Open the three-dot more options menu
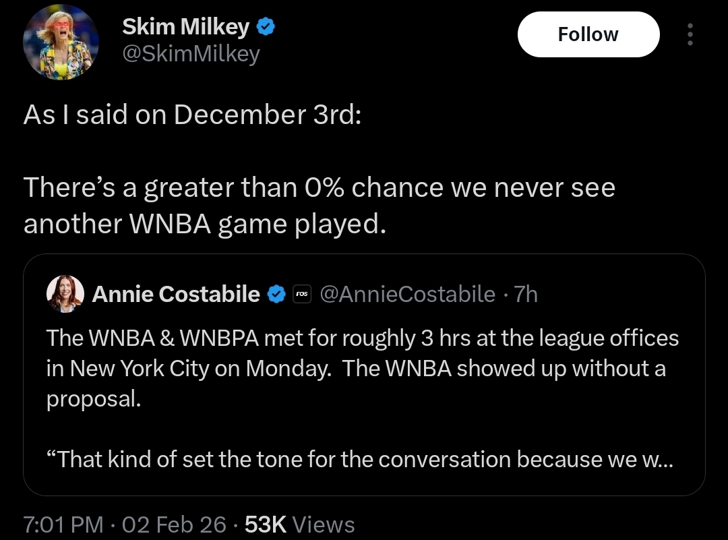 click(x=690, y=34)
